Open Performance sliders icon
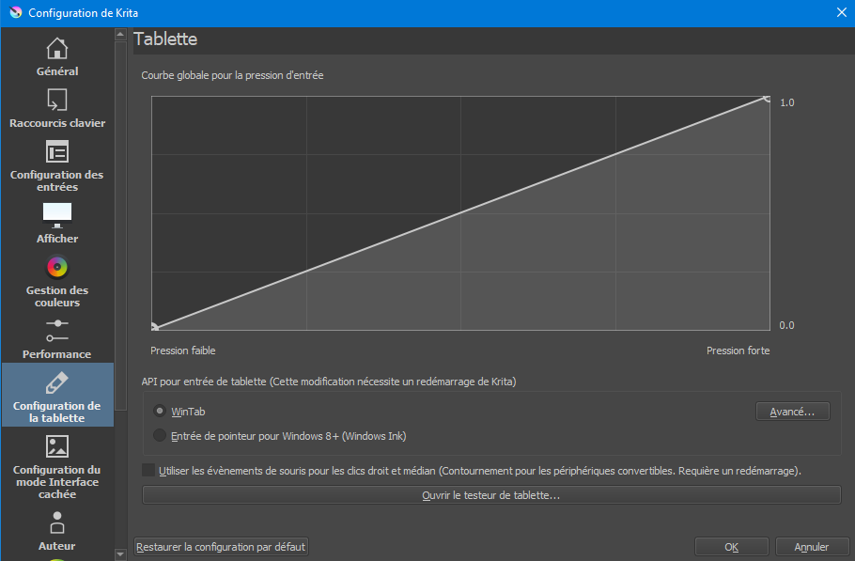Viewport: 855px width, 561px height. click(x=56, y=331)
